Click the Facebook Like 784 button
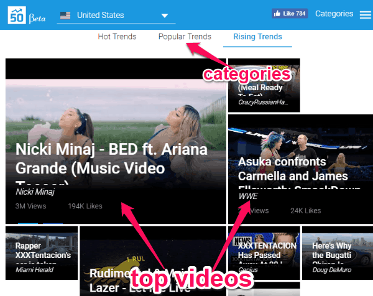This screenshot has height=296, width=373. 289,14
